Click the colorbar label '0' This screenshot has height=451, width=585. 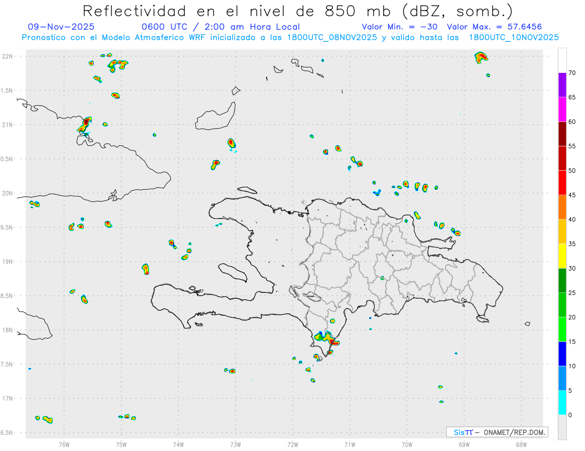point(570,415)
